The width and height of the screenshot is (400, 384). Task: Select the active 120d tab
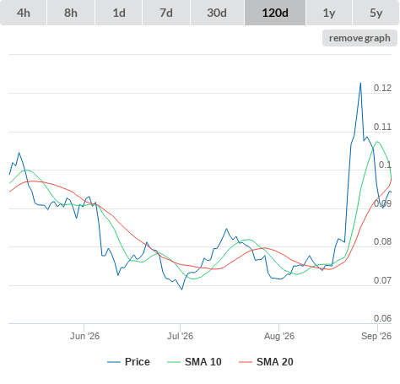tap(275, 13)
